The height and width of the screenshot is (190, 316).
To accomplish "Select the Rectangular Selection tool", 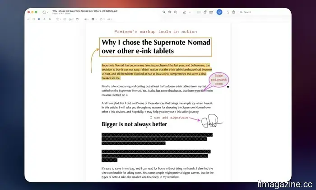I will [34, 19].
